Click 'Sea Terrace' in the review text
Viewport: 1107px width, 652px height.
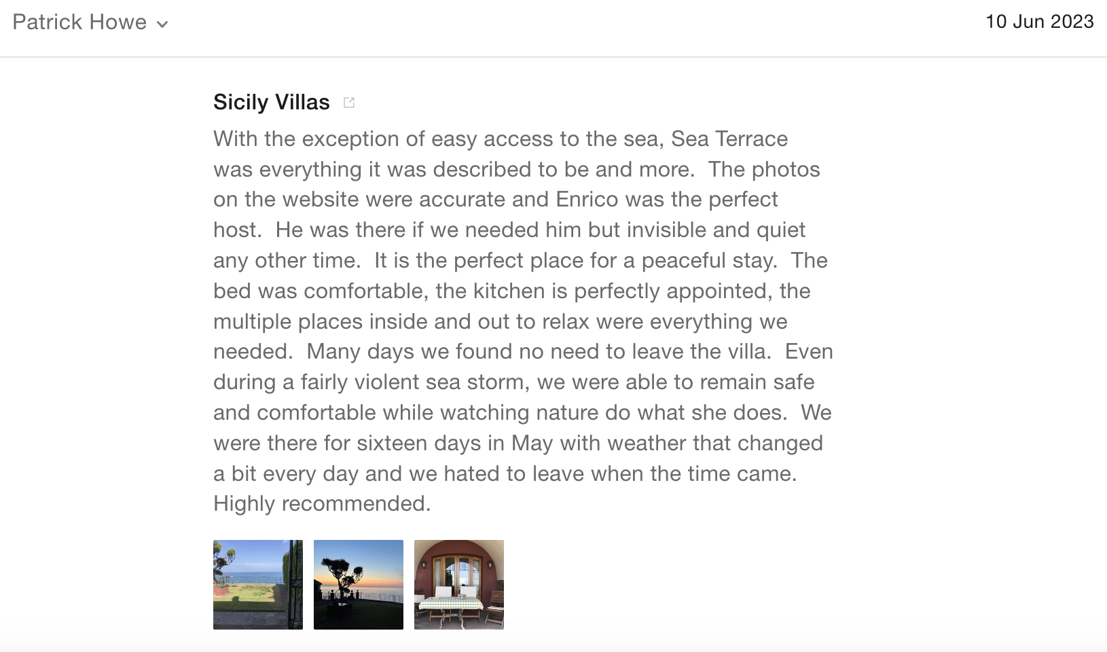pos(729,139)
